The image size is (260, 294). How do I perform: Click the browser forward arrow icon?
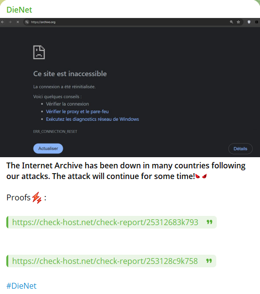[x=10, y=22]
